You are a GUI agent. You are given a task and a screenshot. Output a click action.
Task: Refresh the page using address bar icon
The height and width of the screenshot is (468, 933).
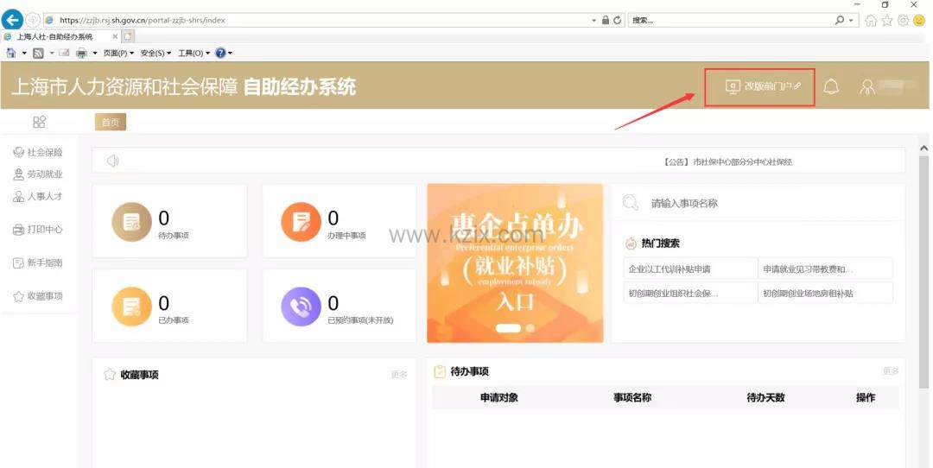[x=619, y=20]
